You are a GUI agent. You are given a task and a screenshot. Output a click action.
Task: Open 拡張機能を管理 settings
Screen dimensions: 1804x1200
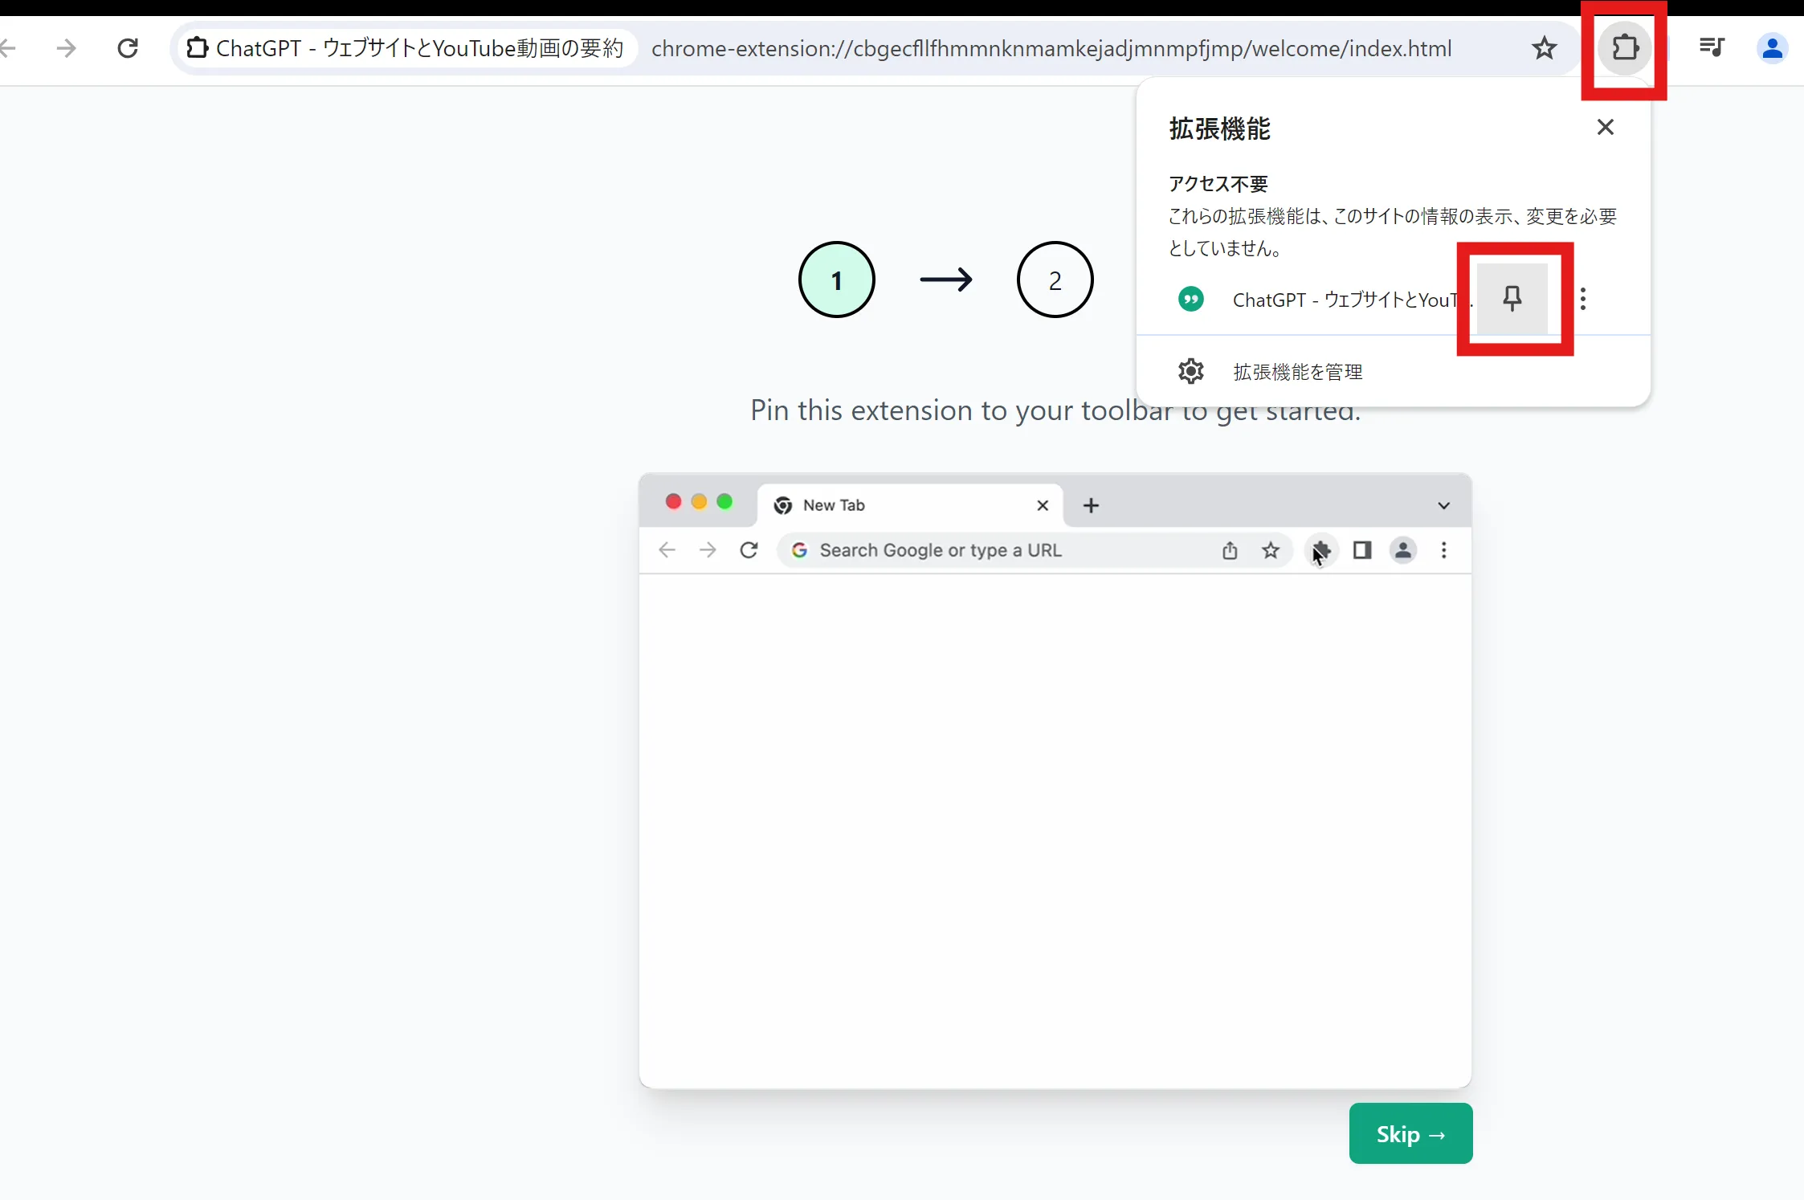1394,372
